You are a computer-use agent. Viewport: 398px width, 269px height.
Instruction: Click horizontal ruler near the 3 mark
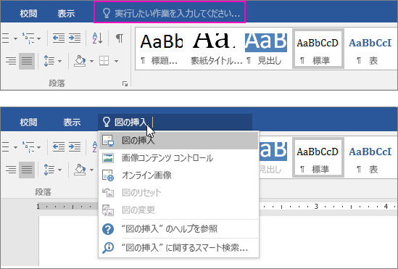click(316, 207)
